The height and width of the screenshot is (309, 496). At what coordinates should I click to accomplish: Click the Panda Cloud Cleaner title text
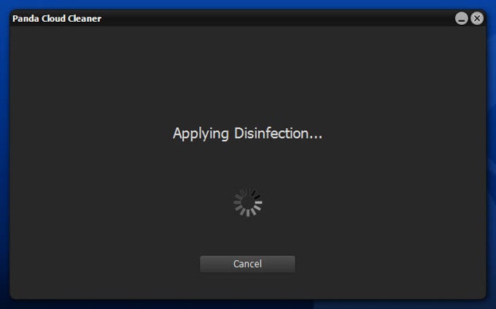pos(57,19)
